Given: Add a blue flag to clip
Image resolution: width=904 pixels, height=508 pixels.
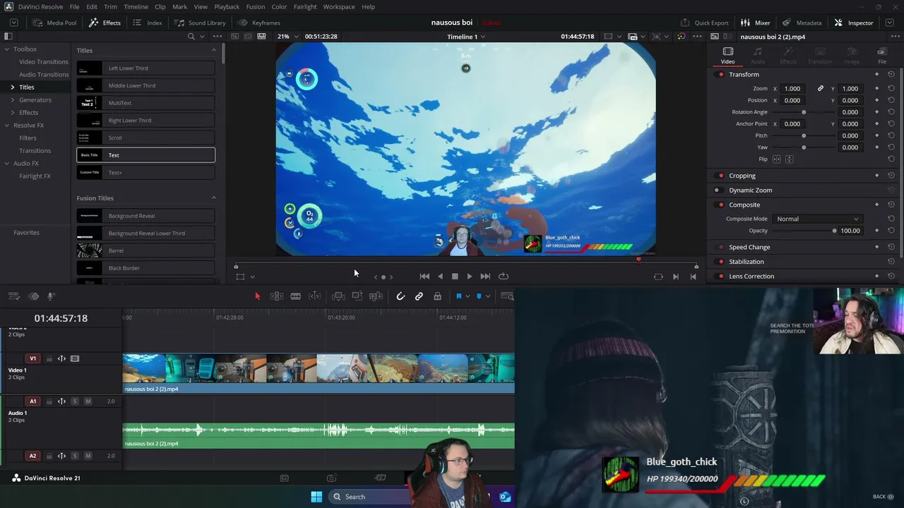Looking at the screenshot, I should coord(458,296).
